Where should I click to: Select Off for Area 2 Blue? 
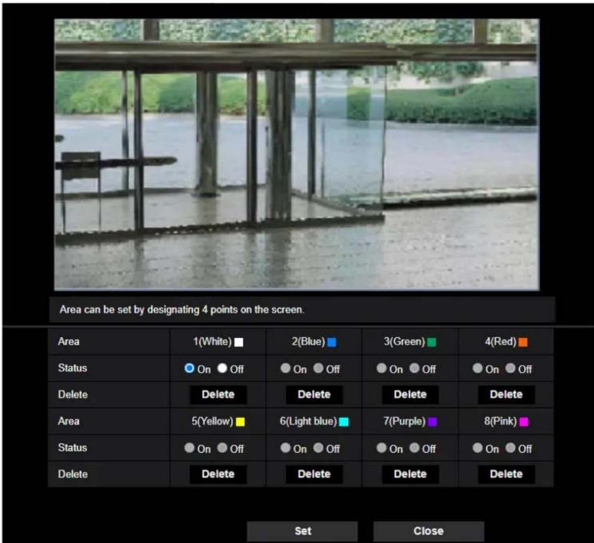pos(319,368)
